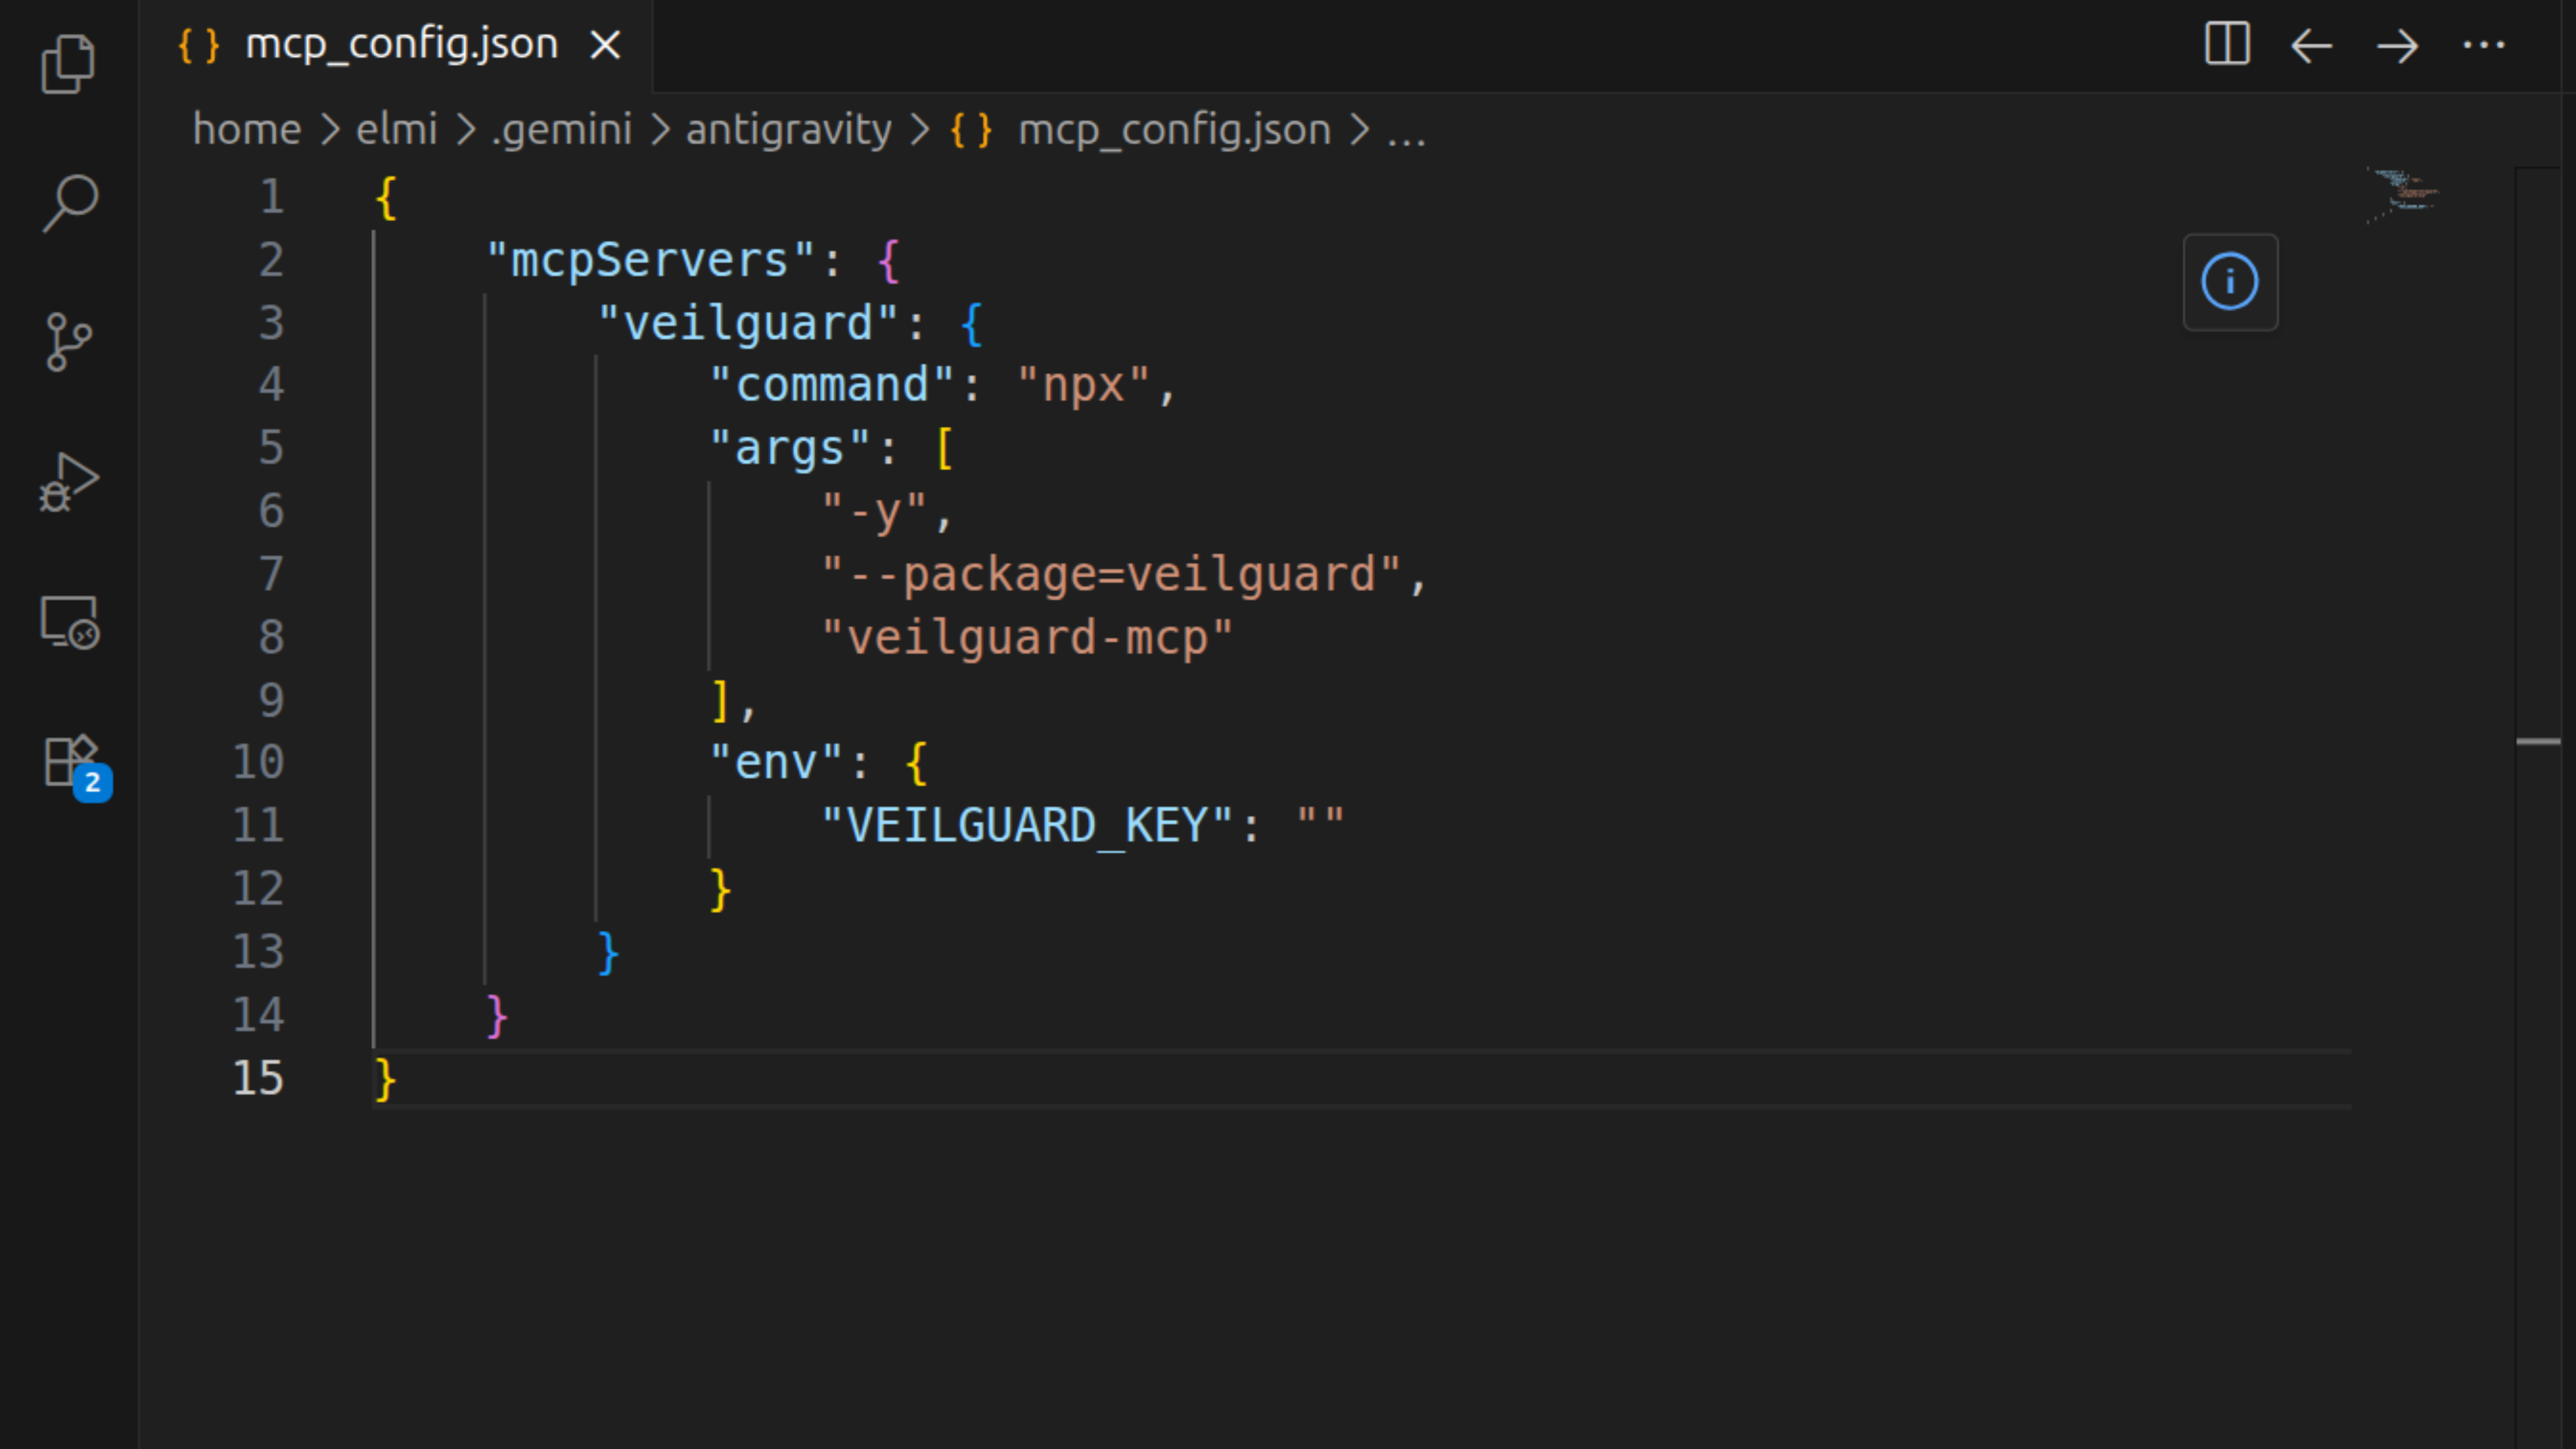Click the blue info icon button
The height and width of the screenshot is (1449, 2576).
[2230, 282]
